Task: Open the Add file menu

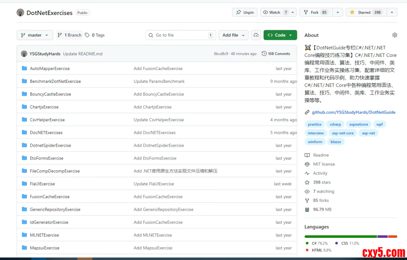Action: [233, 35]
